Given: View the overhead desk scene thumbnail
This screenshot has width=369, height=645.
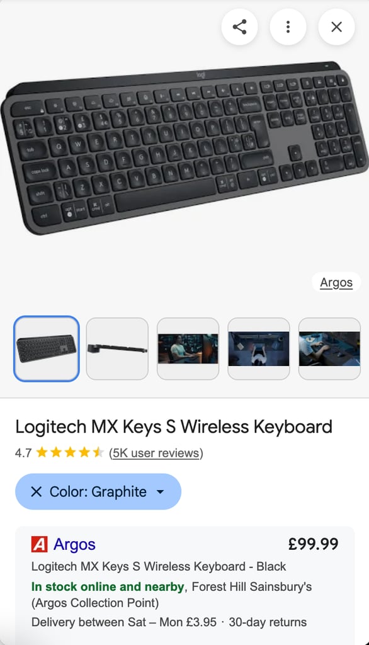Looking at the screenshot, I should click(x=259, y=349).
